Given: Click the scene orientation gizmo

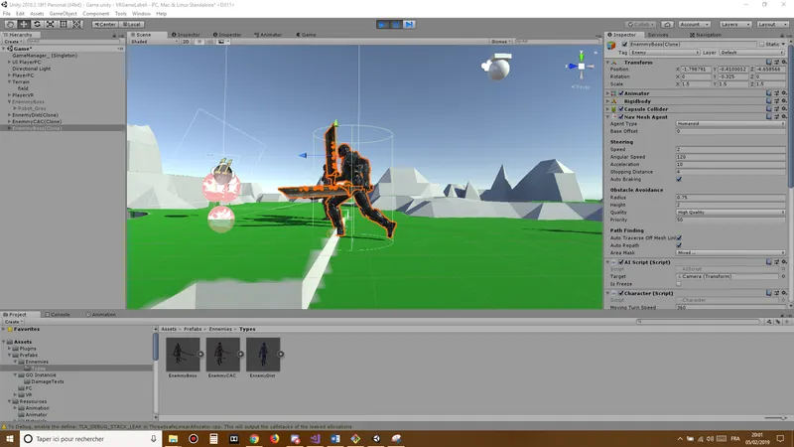Looking at the screenshot, I should click(x=582, y=67).
